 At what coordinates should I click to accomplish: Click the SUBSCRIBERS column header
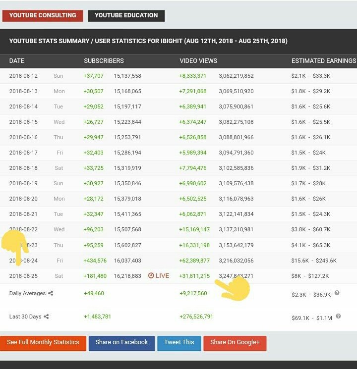104,61
